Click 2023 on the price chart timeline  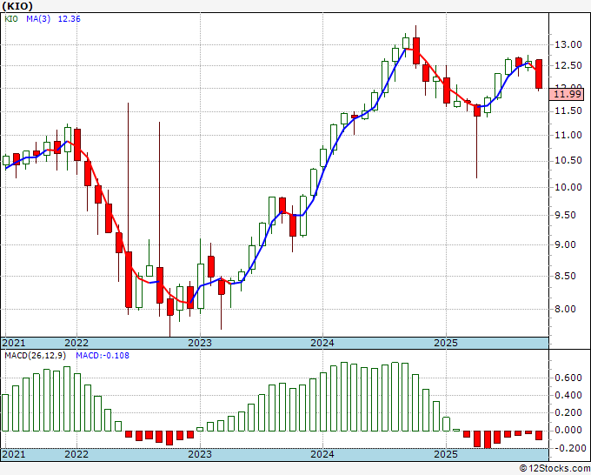pos(200,343)
